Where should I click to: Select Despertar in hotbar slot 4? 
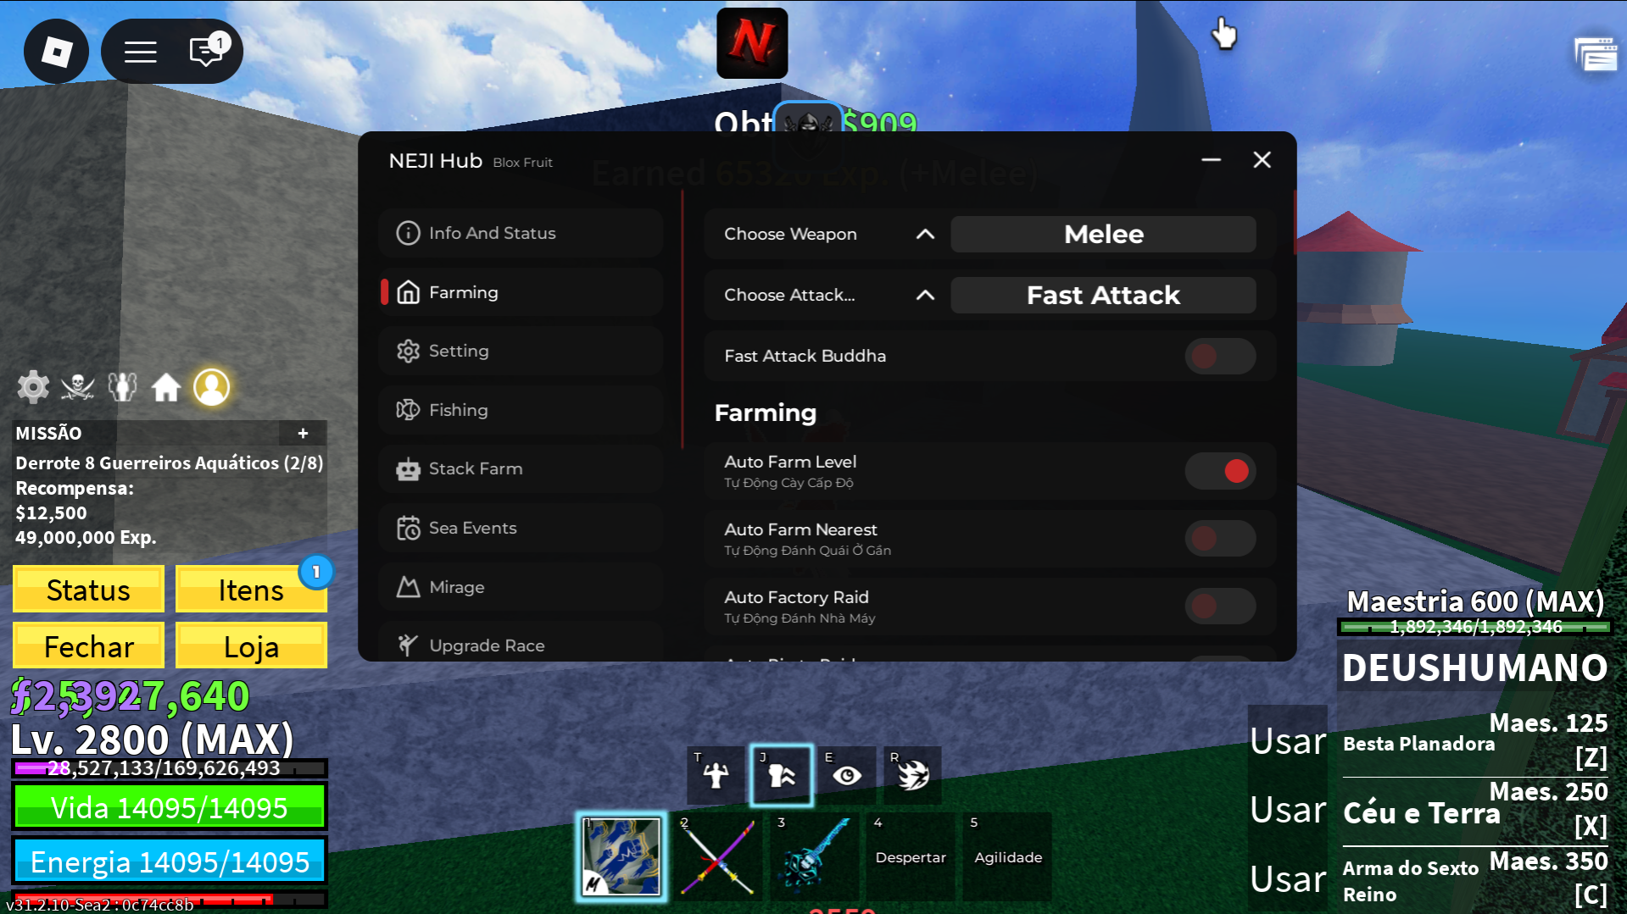911,856
